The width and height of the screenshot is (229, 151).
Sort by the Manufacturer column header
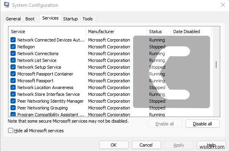(117, 32)
